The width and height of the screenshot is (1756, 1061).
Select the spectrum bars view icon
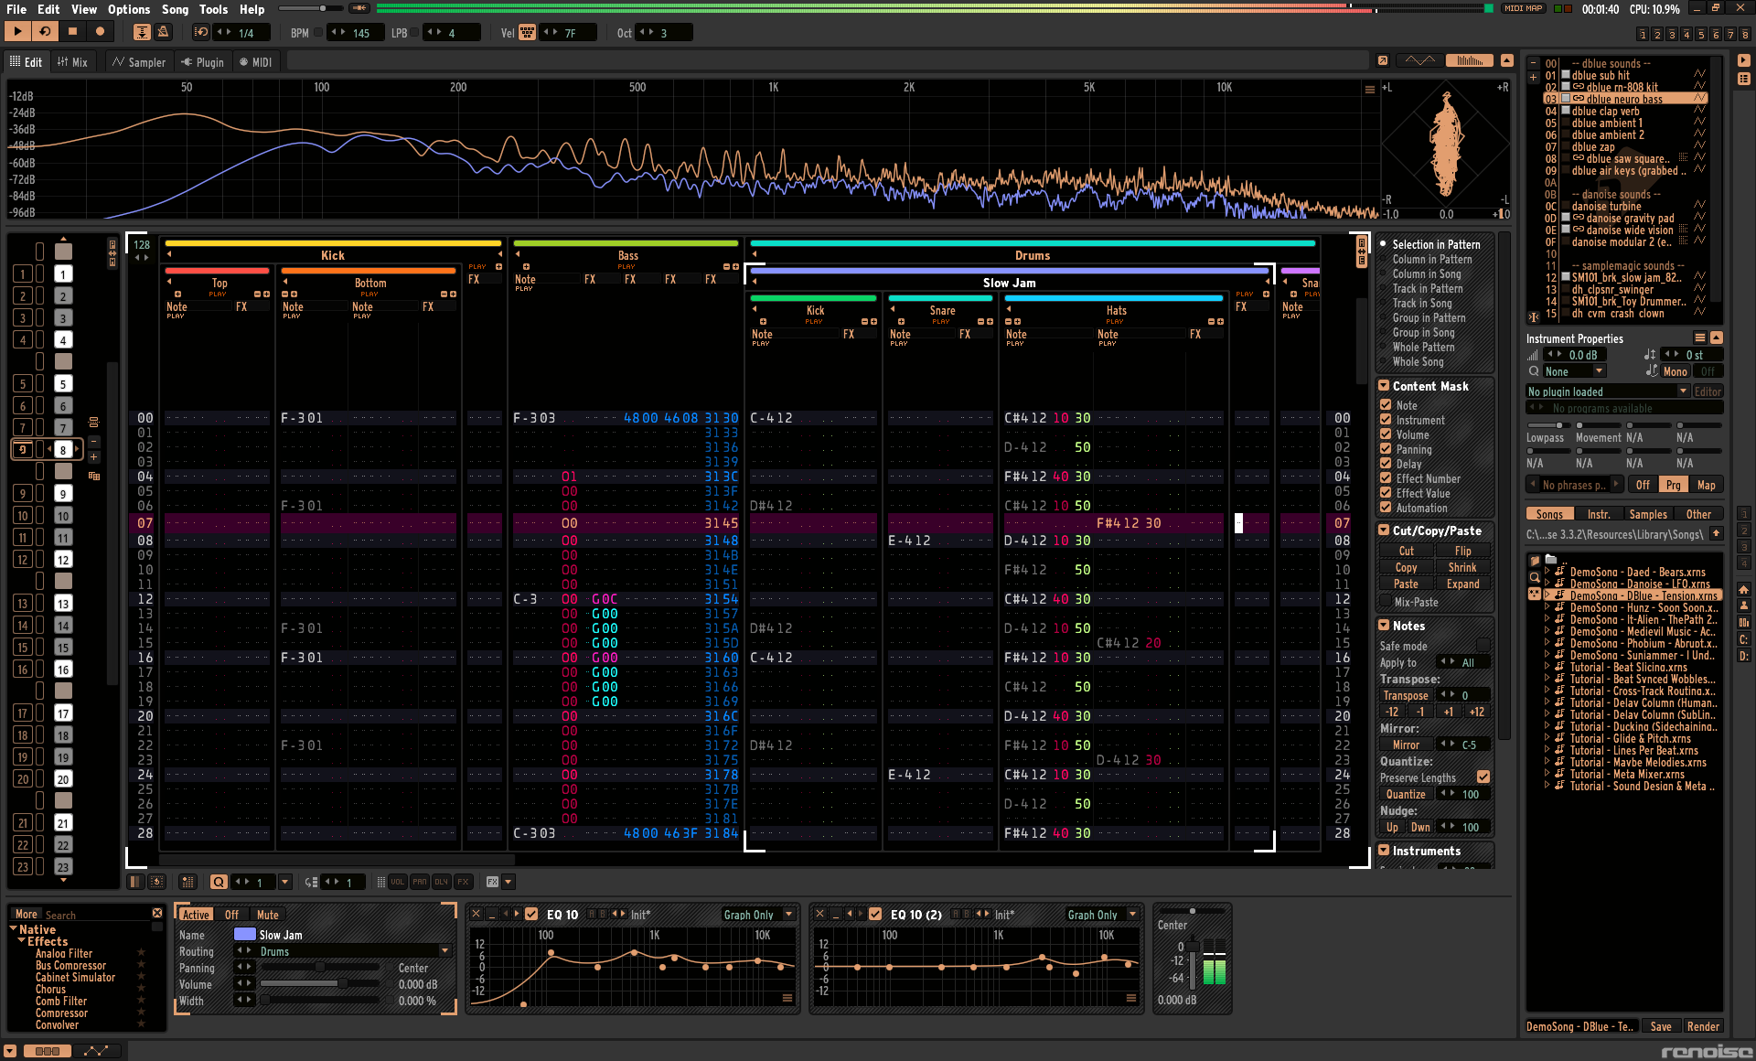coord(1469,61)
